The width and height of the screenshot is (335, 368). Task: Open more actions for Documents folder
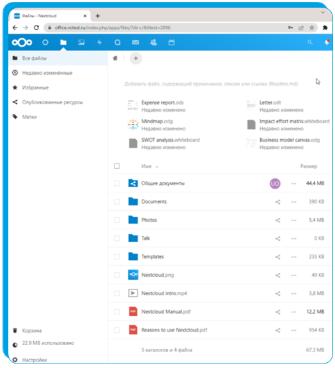pos(293,202)
